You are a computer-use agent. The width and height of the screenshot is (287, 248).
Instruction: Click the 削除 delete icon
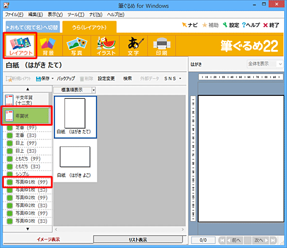point(86,79)
